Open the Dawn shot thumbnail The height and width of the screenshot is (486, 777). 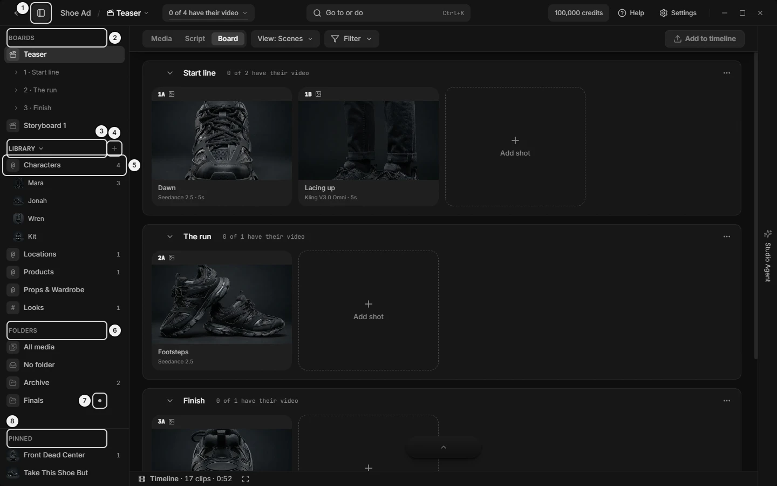pyautogui.click(x=222, y=140)
